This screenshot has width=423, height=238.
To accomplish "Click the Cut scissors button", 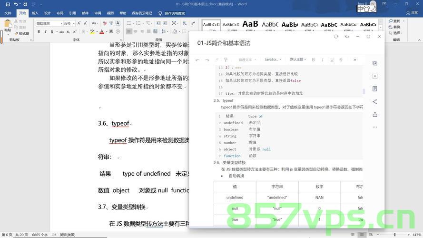I will tap(20, 21).
